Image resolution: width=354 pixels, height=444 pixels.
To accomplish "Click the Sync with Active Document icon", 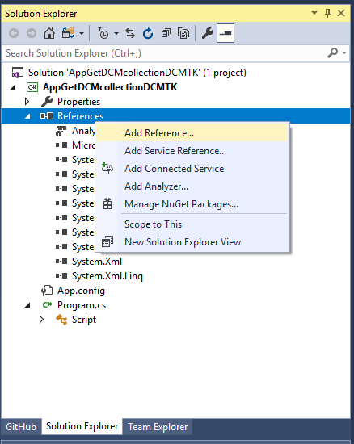I will pyautogui.click(x=130, y=33).
